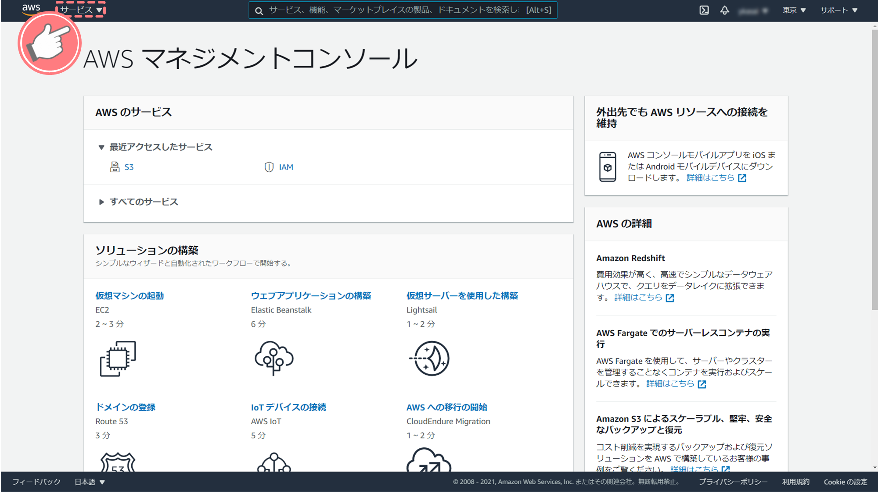Click the Route 53 label text
The height and width of the screenshot is (493, 878).
(x=112, y=421)
